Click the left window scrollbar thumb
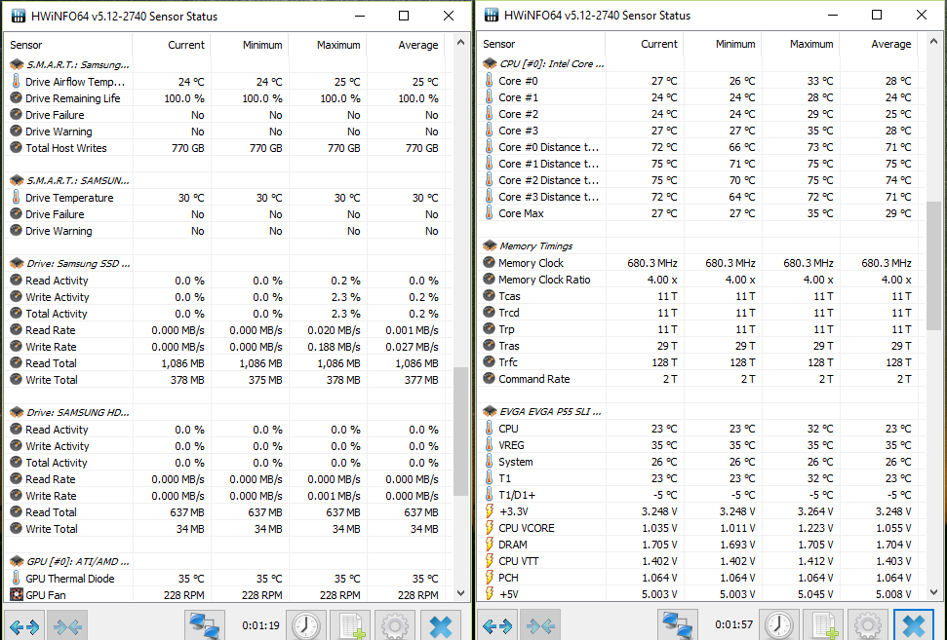947x640 pixels. [460, 431]
